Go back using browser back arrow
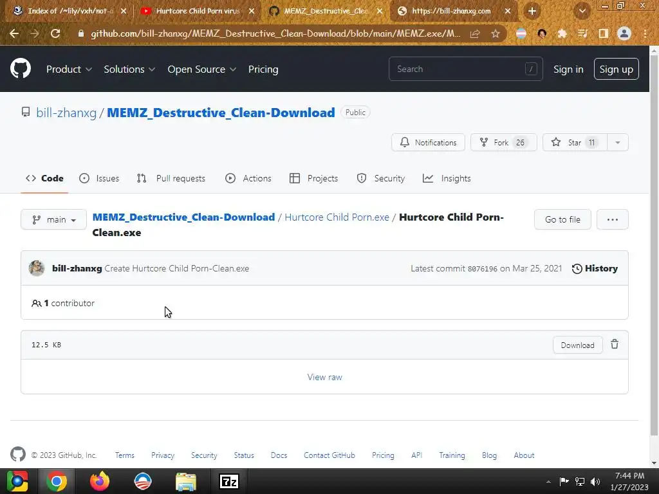This screenshot has height=494, width=659. [14, 33]
